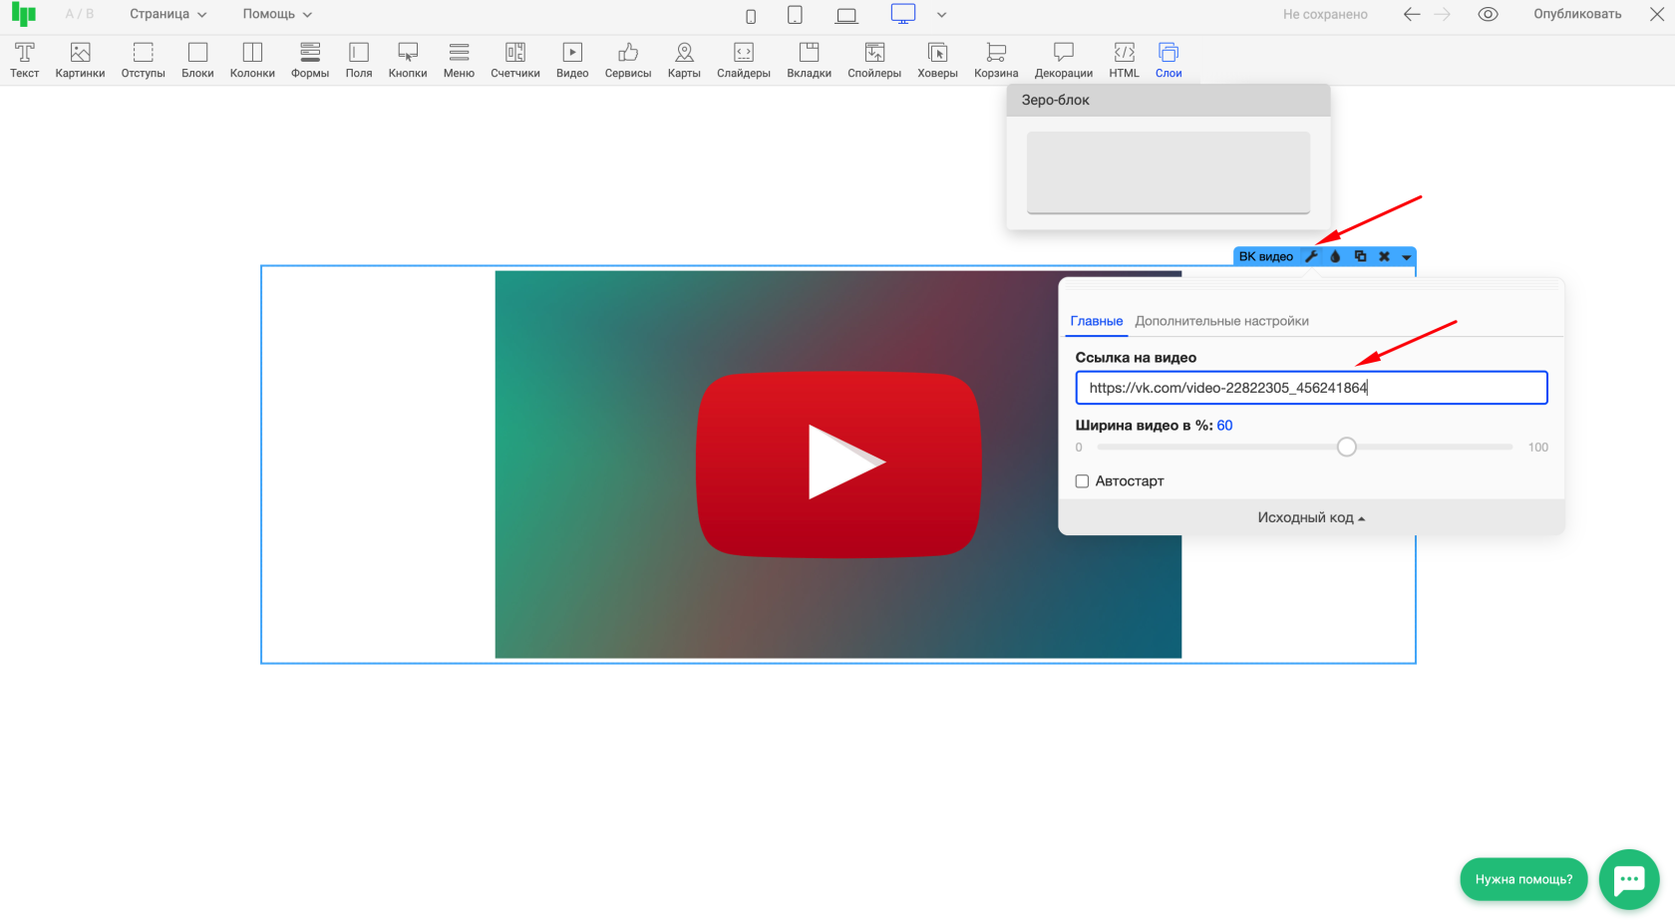
Task: Select the Поля fields tool
Action: coord(359,60)
